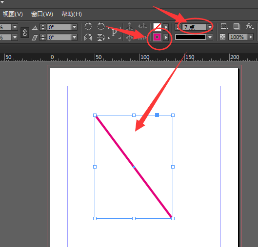The width and height of the screenshot is (258, 247).
Task: Open the stroke weight dropdown
Action: (x=210, y=27)
